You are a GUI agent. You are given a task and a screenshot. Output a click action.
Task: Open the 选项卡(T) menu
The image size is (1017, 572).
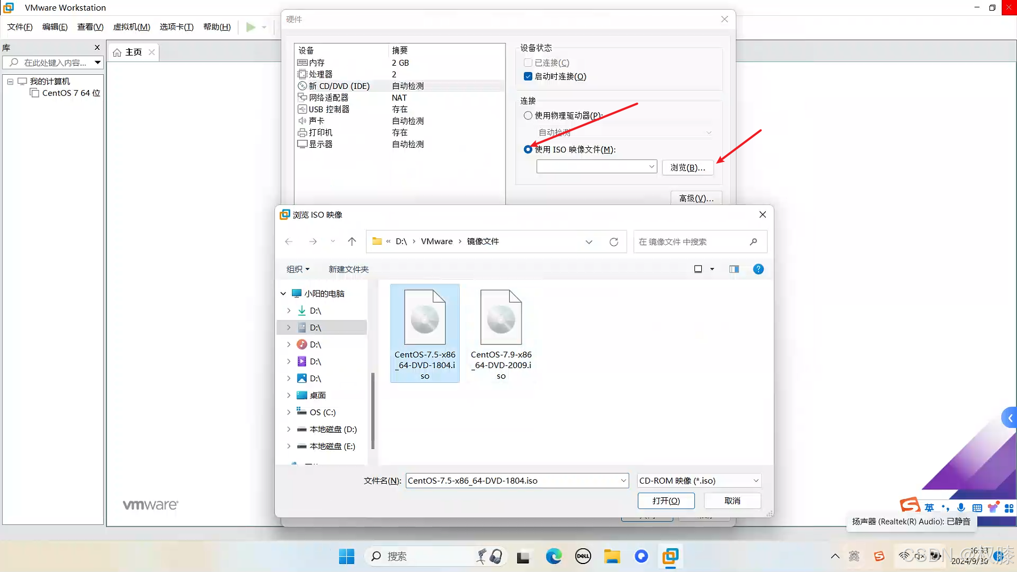click(176, 27)
